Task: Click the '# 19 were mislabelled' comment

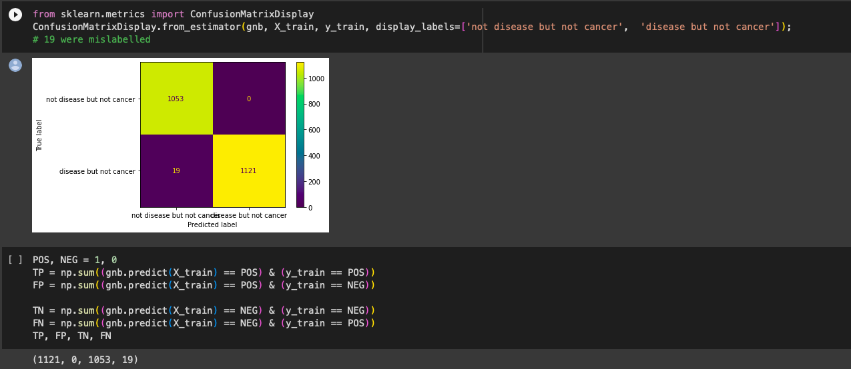Action: click(x=91, y=39)
